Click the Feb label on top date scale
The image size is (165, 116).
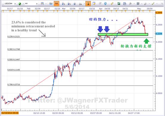coord(29,9)
